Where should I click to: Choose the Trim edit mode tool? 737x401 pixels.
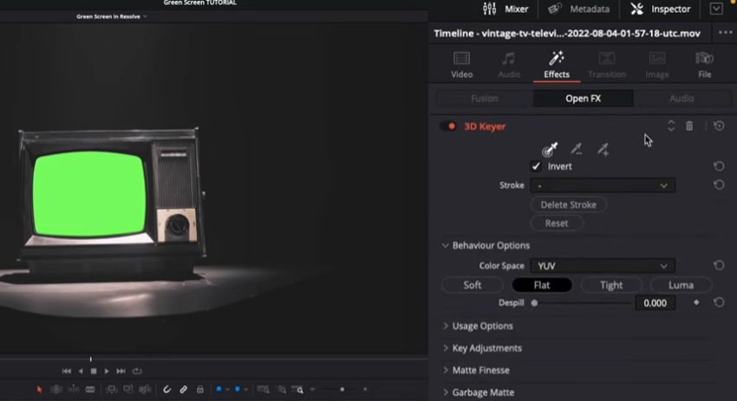pyautogui.click(x=56, y=389)
